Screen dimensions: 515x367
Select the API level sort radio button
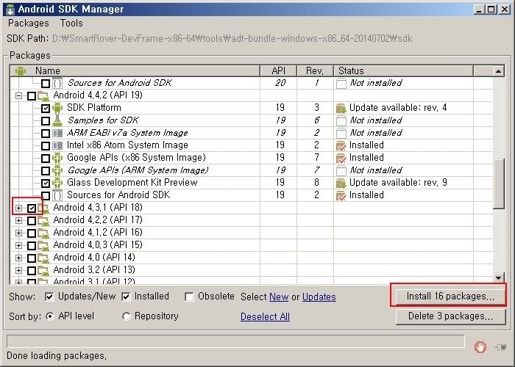pos(49,316)
